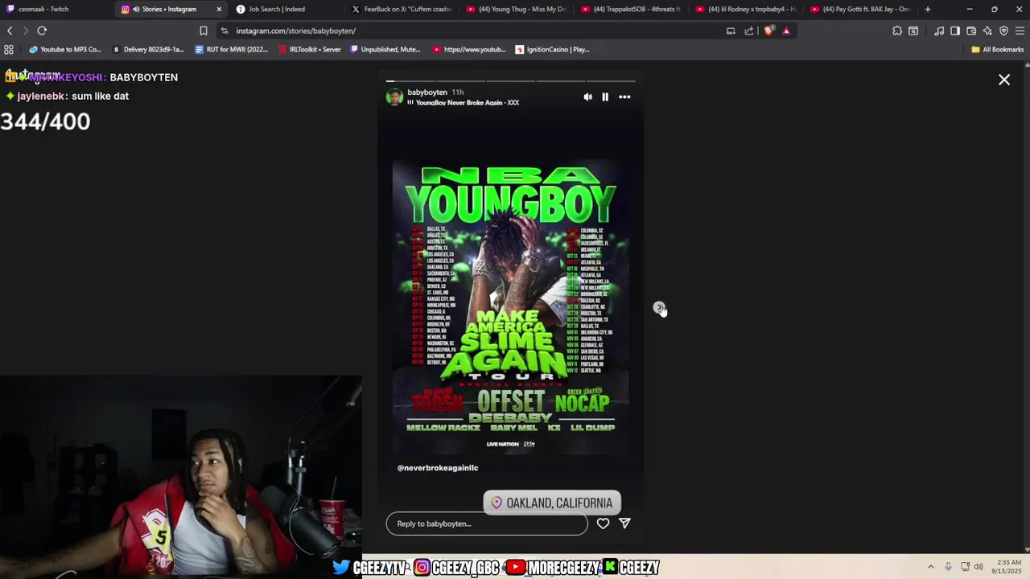Click the Reply to babyboyten field

(487, 524)
